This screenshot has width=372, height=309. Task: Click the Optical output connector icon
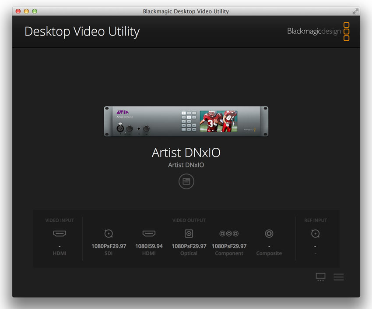point(189,234)
